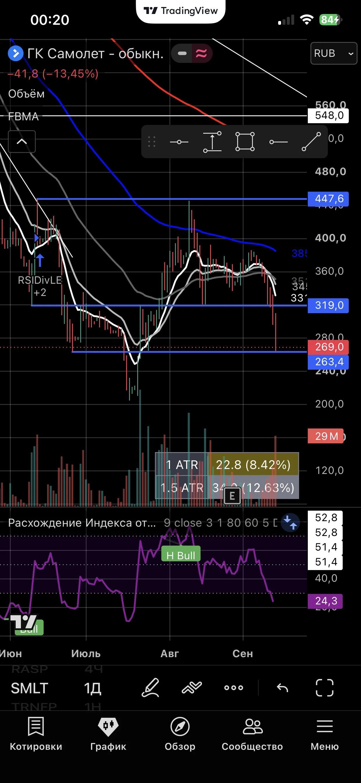Tap the TradingView header pill
The width and height of the screenshot is (361, 783).
click(x=180, y=11)
